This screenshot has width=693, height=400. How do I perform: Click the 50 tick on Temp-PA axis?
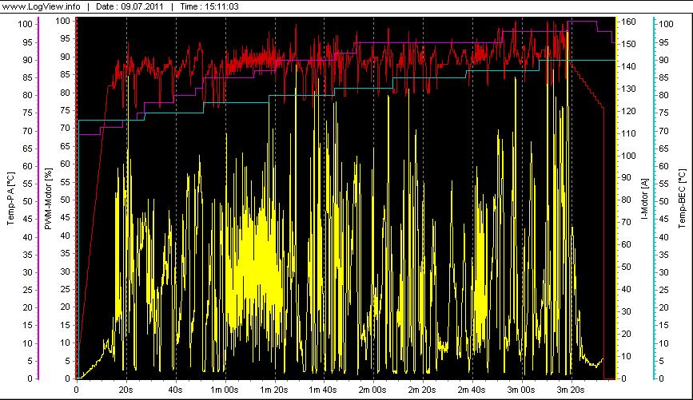pos(27,201)
